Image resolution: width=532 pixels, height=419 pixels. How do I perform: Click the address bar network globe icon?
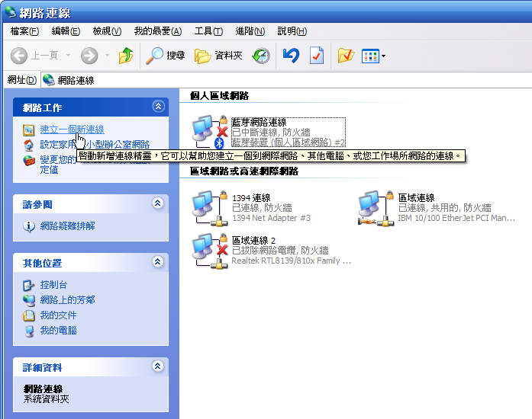[49, 80]
